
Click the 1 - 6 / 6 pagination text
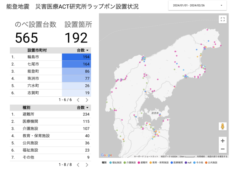[65, 100]
